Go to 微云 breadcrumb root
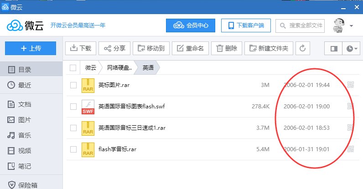The height and width of the screenshot is (189, 363). tap(90, 67)
